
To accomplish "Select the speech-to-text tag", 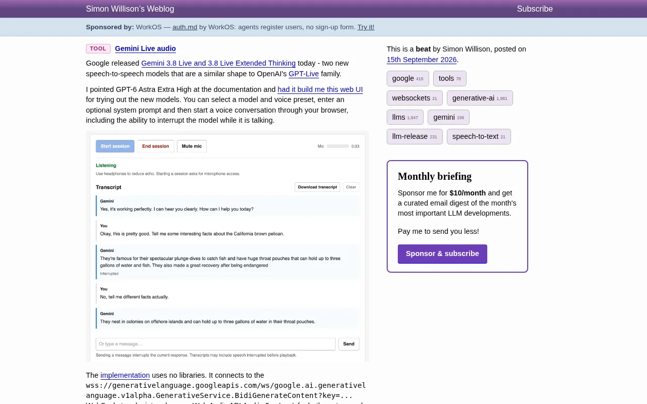I will (479, 136).
